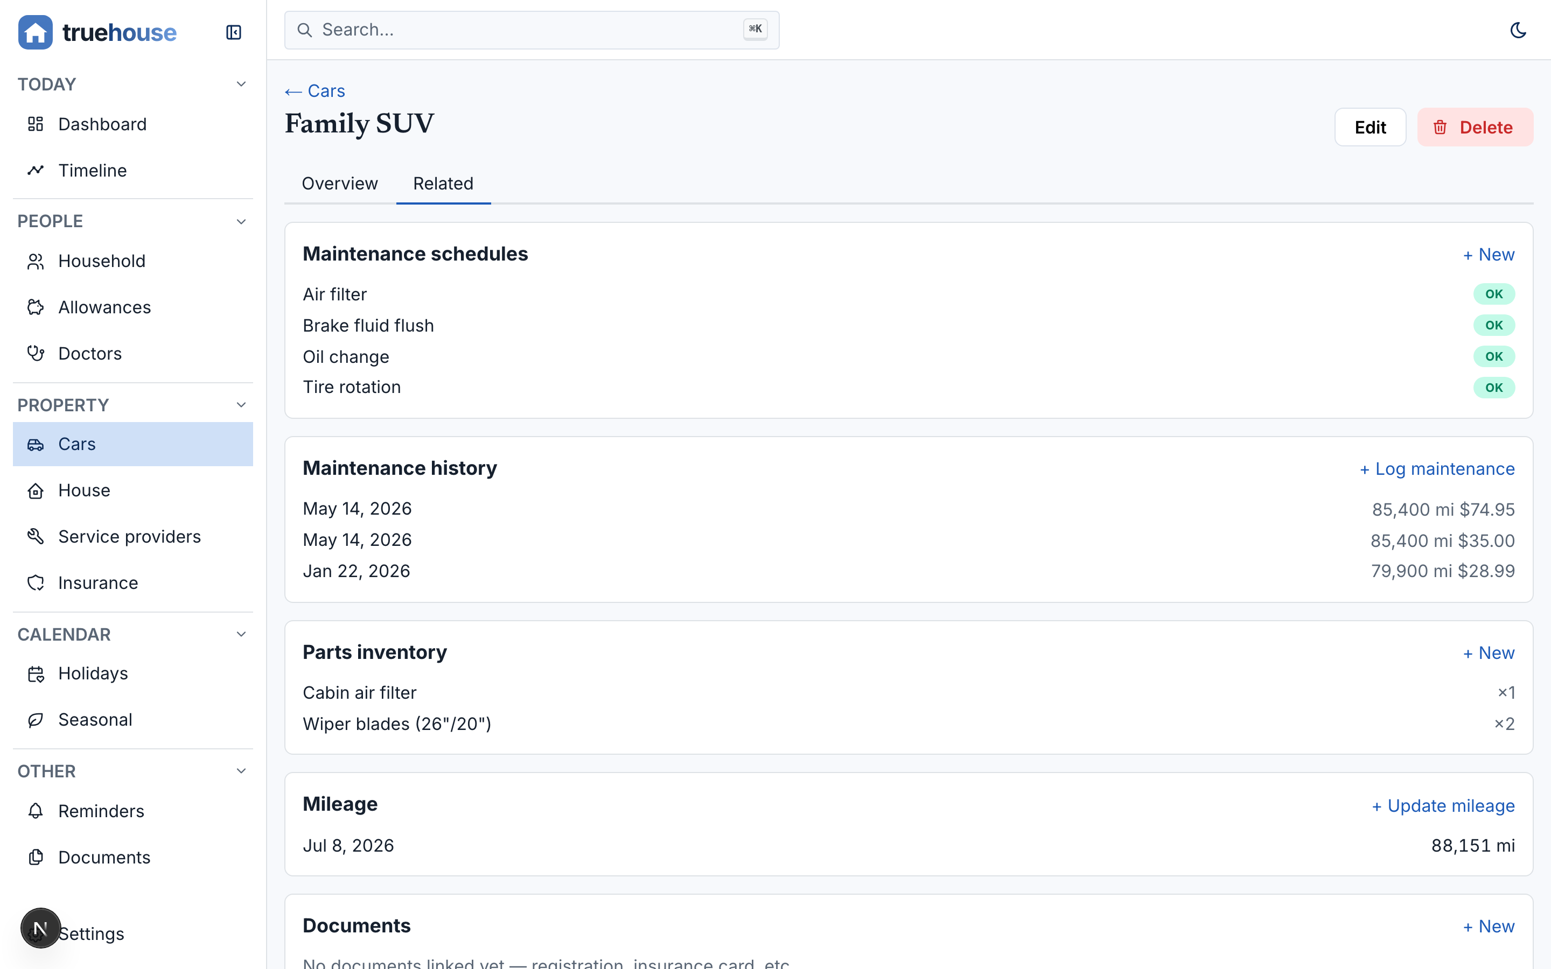Select the Documents files icon
1551x969 pixels.
click(x=36, y=858)
